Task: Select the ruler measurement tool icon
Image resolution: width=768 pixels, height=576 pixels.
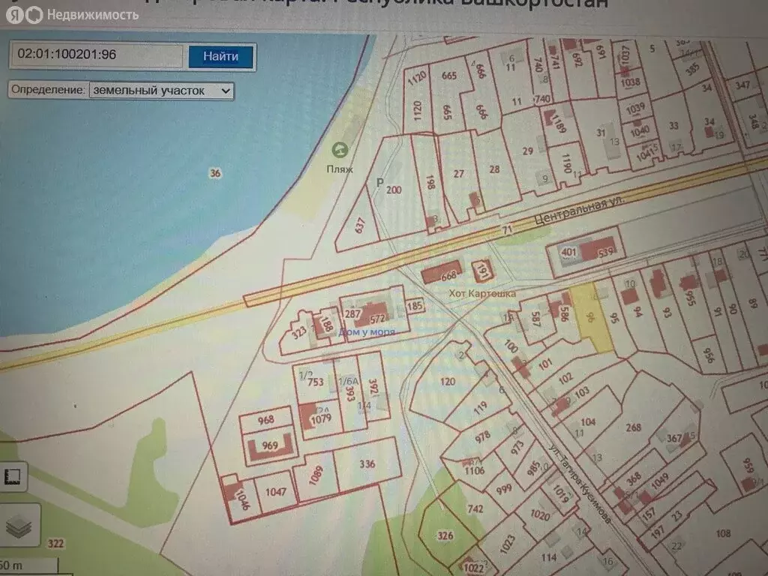Action: click(x=12, y=476)
